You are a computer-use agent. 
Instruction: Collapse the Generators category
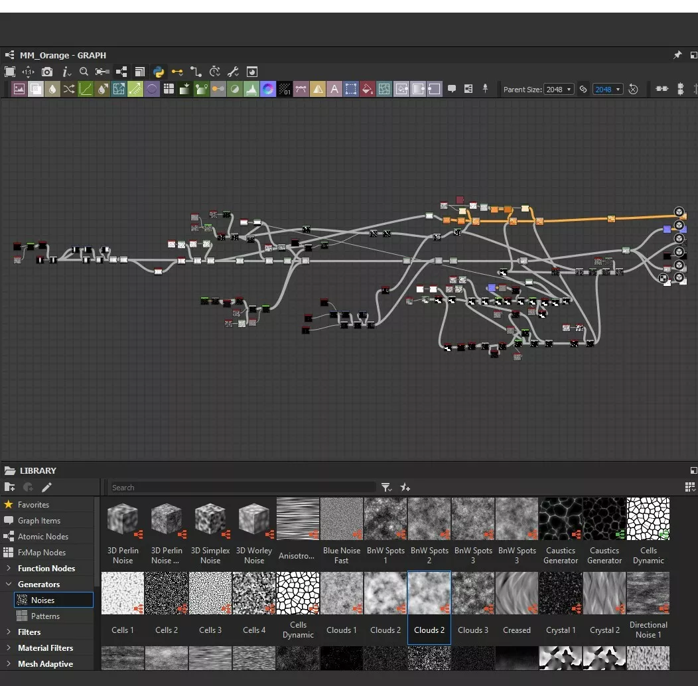click(x=9, y=584)
